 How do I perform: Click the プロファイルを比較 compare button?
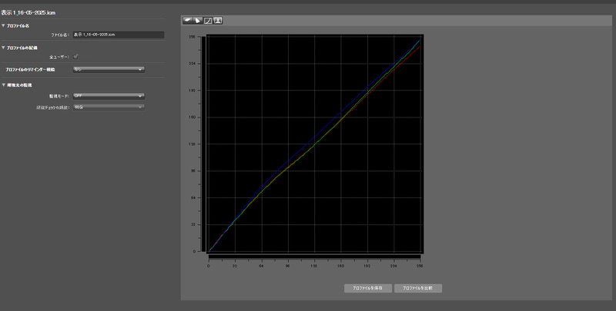[x=418, y=288]
